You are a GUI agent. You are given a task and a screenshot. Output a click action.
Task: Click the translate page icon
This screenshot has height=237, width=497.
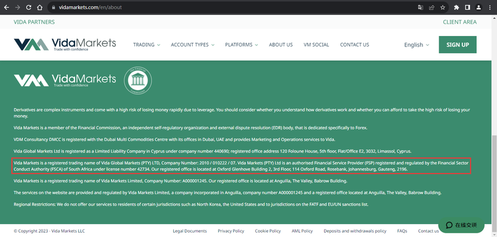coord(421,7)
